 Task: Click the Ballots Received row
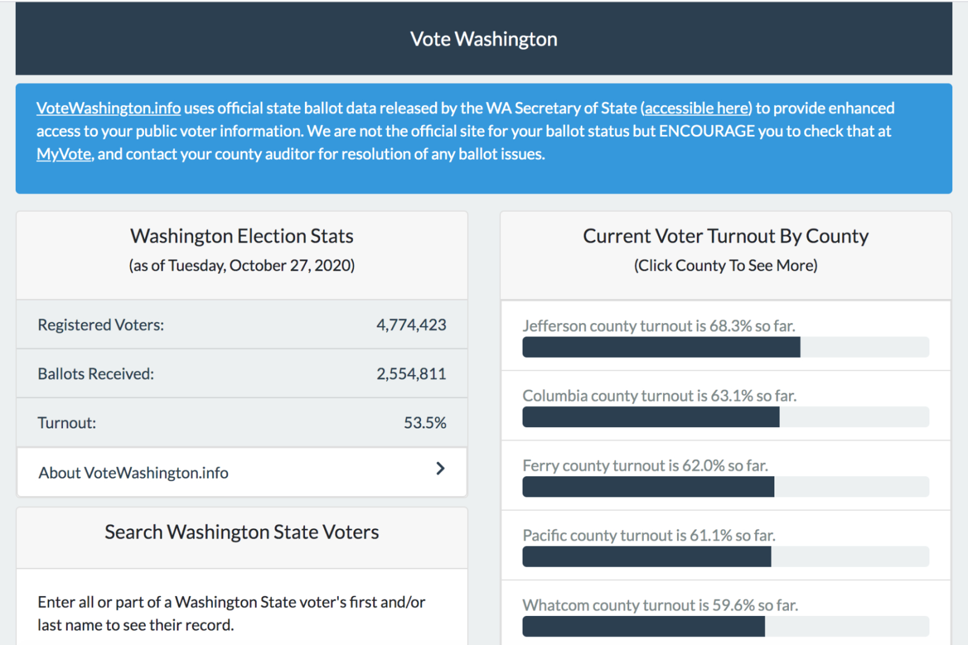click(x=241, y=374)
